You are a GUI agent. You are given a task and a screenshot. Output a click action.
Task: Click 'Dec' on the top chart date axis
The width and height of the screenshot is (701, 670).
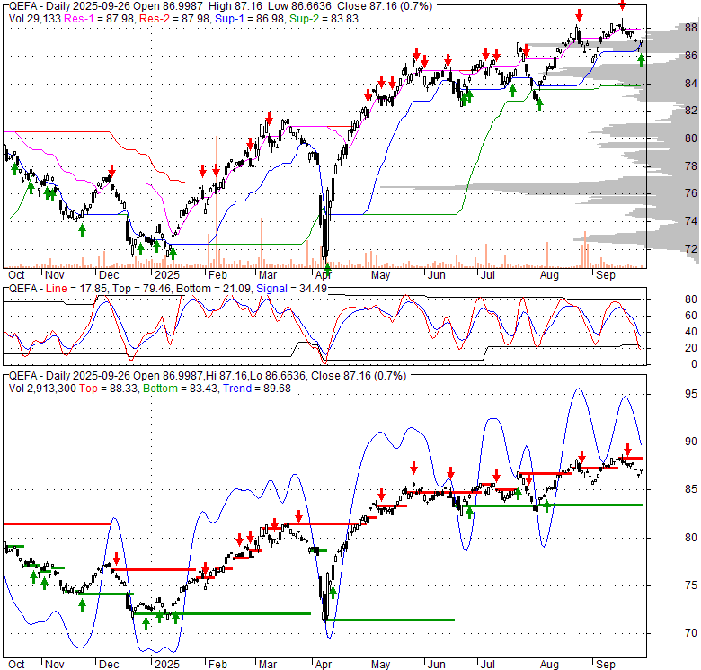coord(109,275)
